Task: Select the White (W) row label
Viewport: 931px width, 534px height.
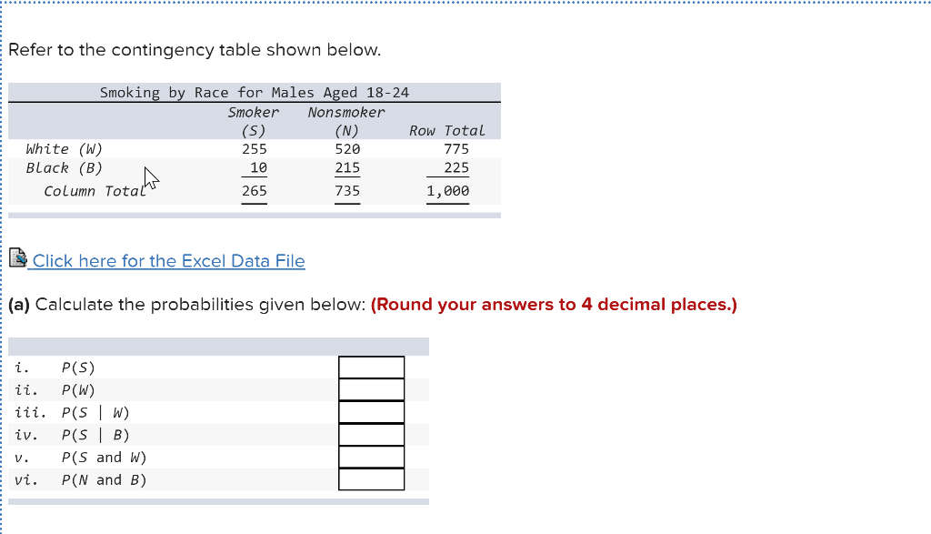Action: (65, 148)
